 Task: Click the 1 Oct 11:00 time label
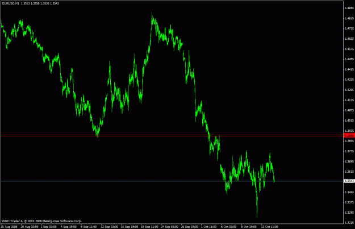209,227
